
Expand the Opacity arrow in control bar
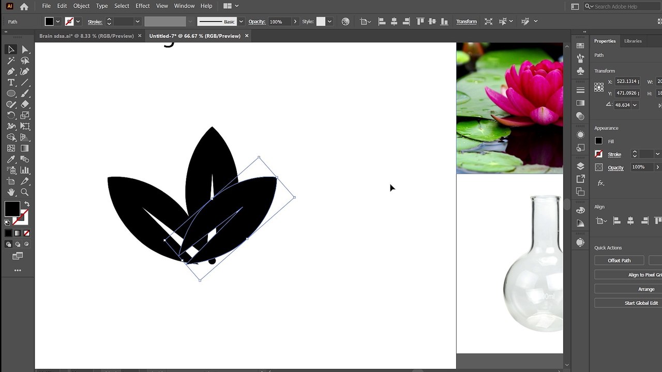pyautogui.click(x=295, y=22)
